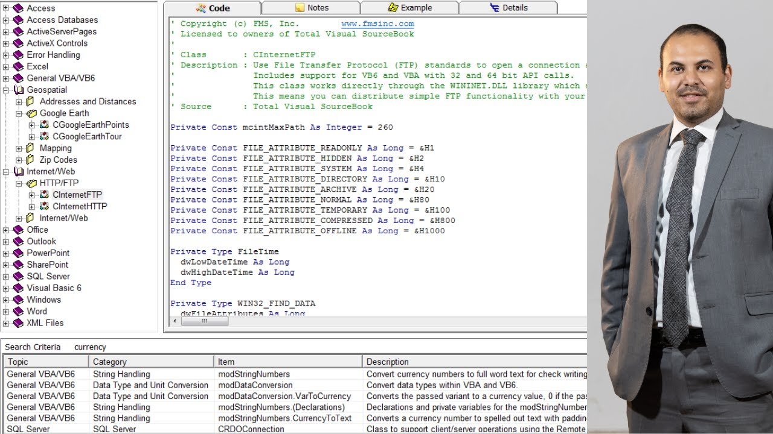Select the modStringNumbers result row

pyautogui.click(x=295, y=374)
